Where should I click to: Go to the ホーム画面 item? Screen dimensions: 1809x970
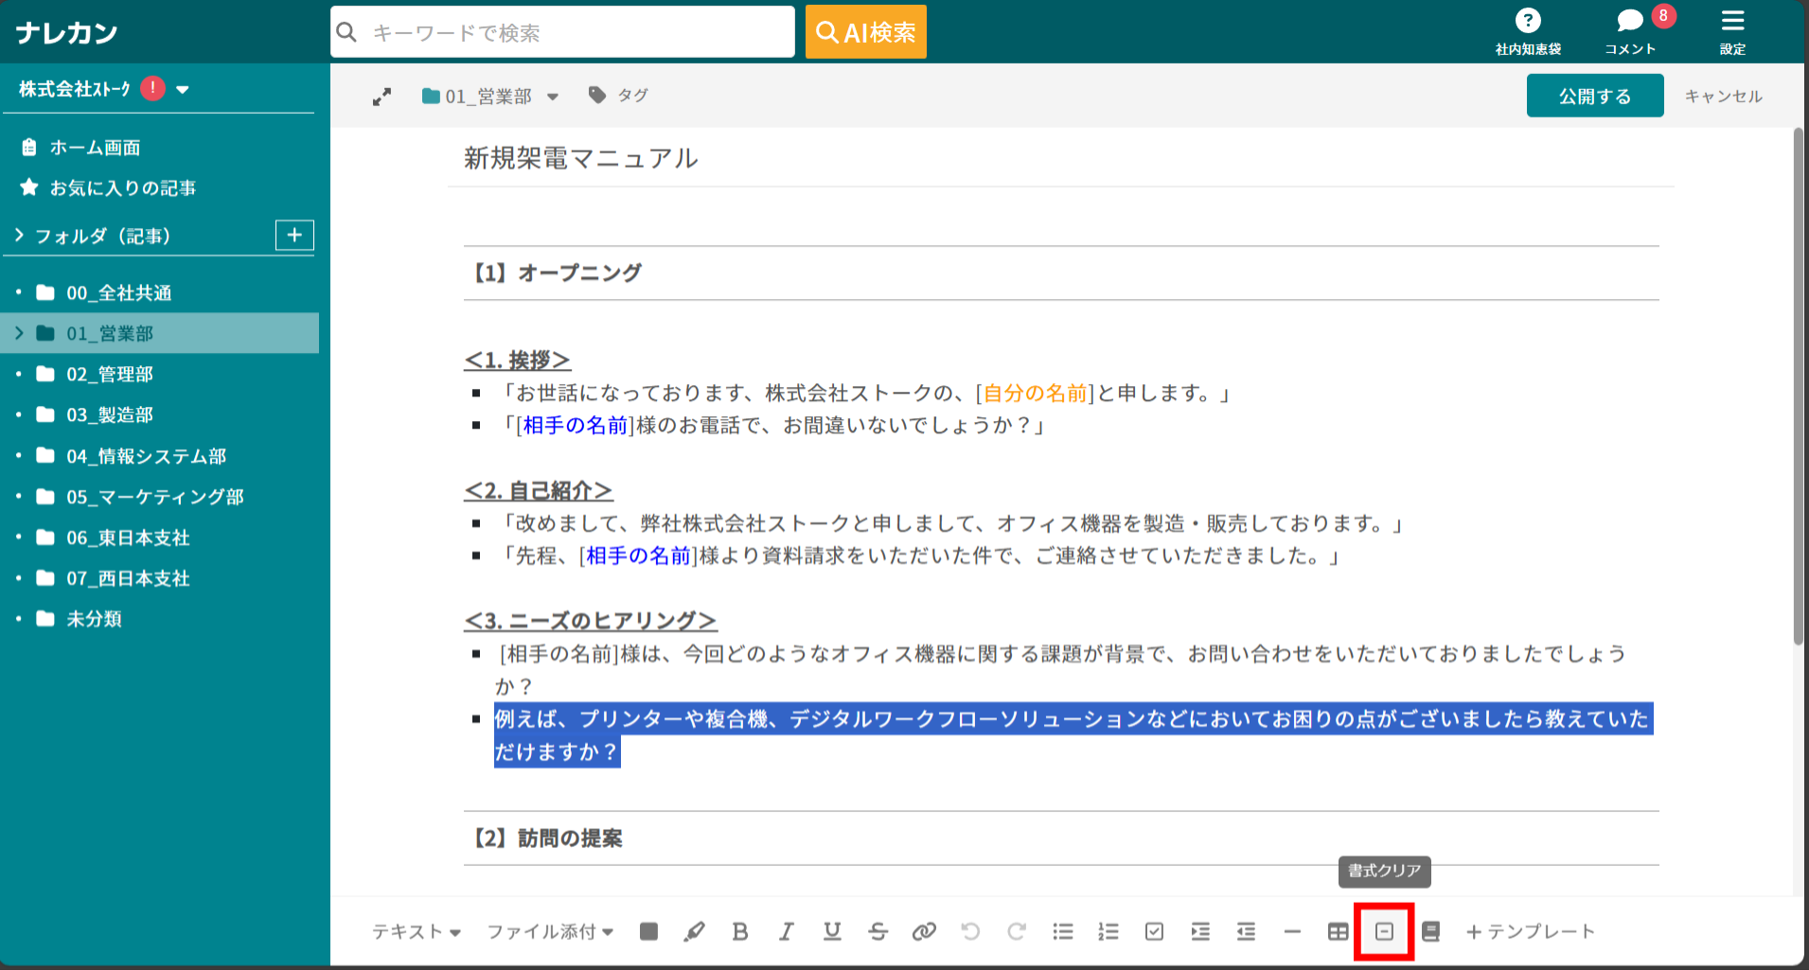click(x=96, y=147)
